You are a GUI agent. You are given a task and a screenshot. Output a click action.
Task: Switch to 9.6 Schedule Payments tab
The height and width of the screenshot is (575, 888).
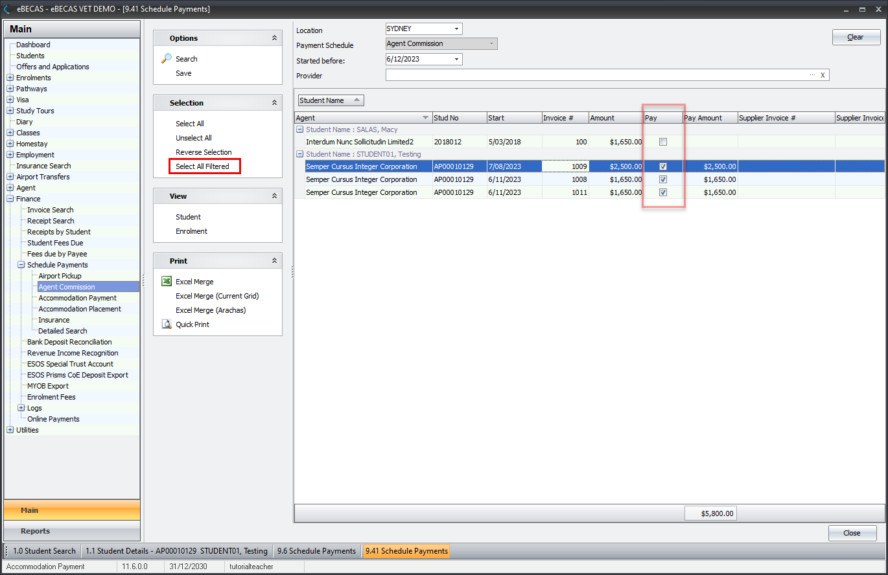click(316, 551)
